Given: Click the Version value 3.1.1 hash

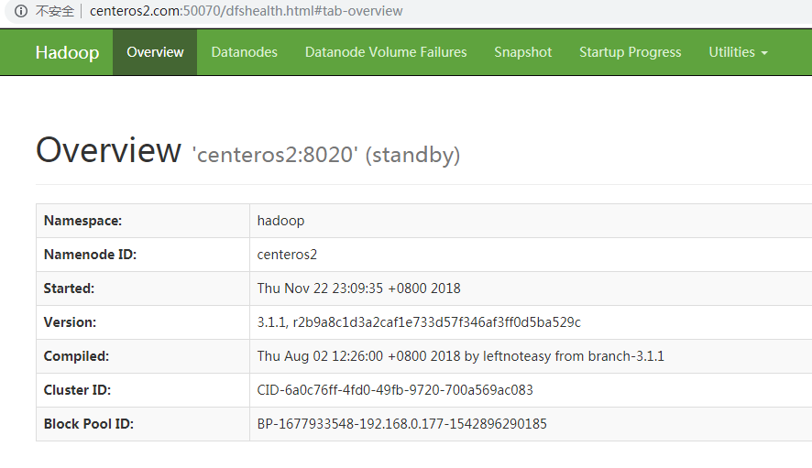Looking at the screenshot, I should (x=419, y=322).
